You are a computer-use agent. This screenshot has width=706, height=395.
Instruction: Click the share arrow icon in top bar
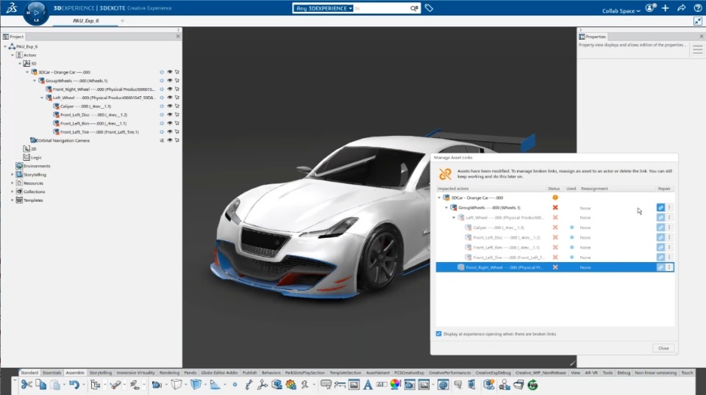point(681,8)
